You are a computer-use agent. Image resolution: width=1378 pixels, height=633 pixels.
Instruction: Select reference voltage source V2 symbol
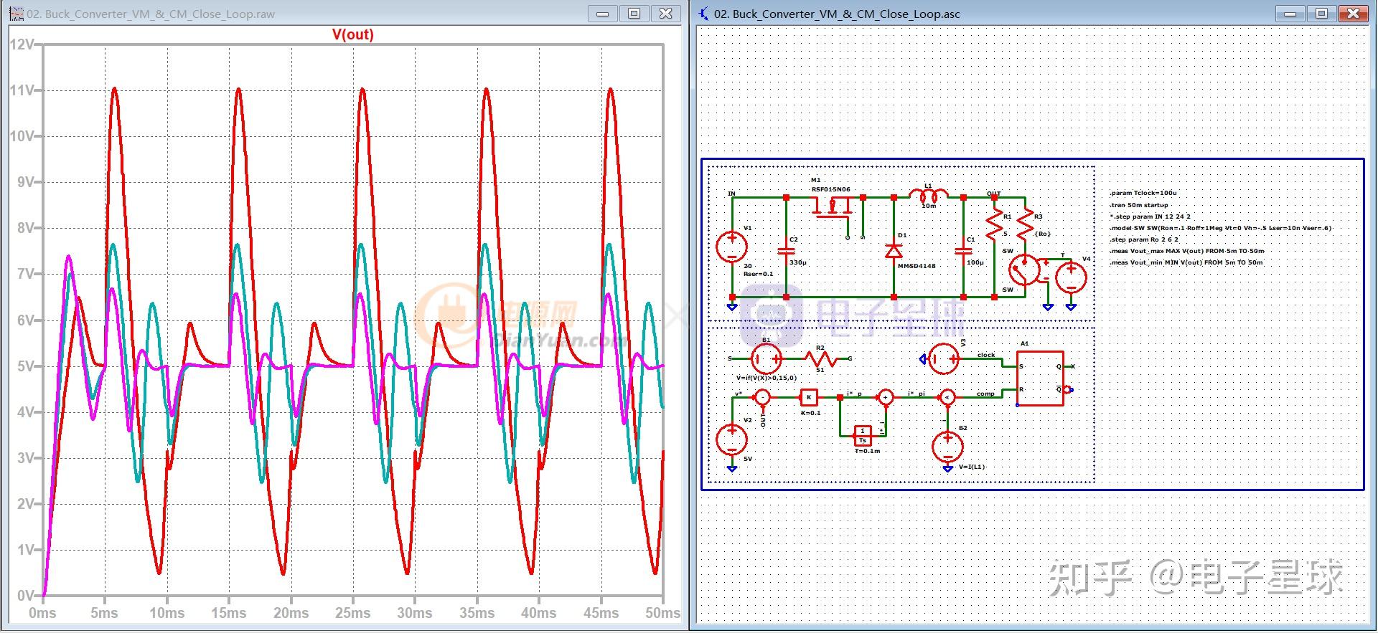click(x=732, y=439)
